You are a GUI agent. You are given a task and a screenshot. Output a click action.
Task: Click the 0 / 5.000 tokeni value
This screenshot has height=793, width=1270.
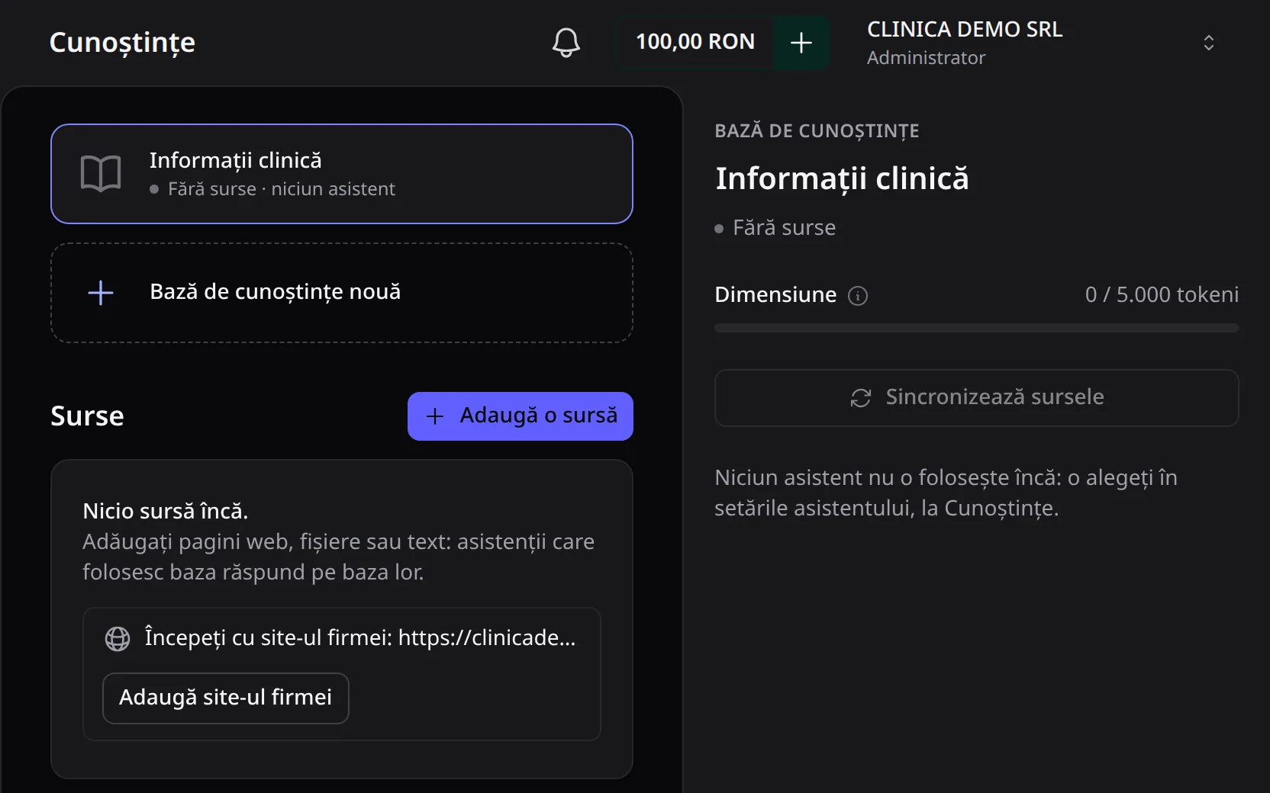pos(1162,295)
